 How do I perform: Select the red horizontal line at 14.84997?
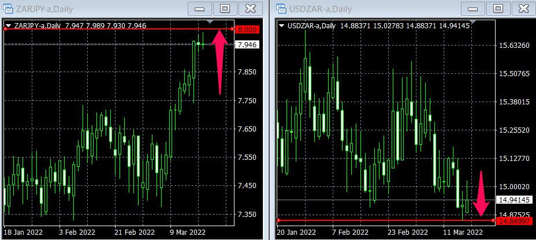click(x=386, y=220)
